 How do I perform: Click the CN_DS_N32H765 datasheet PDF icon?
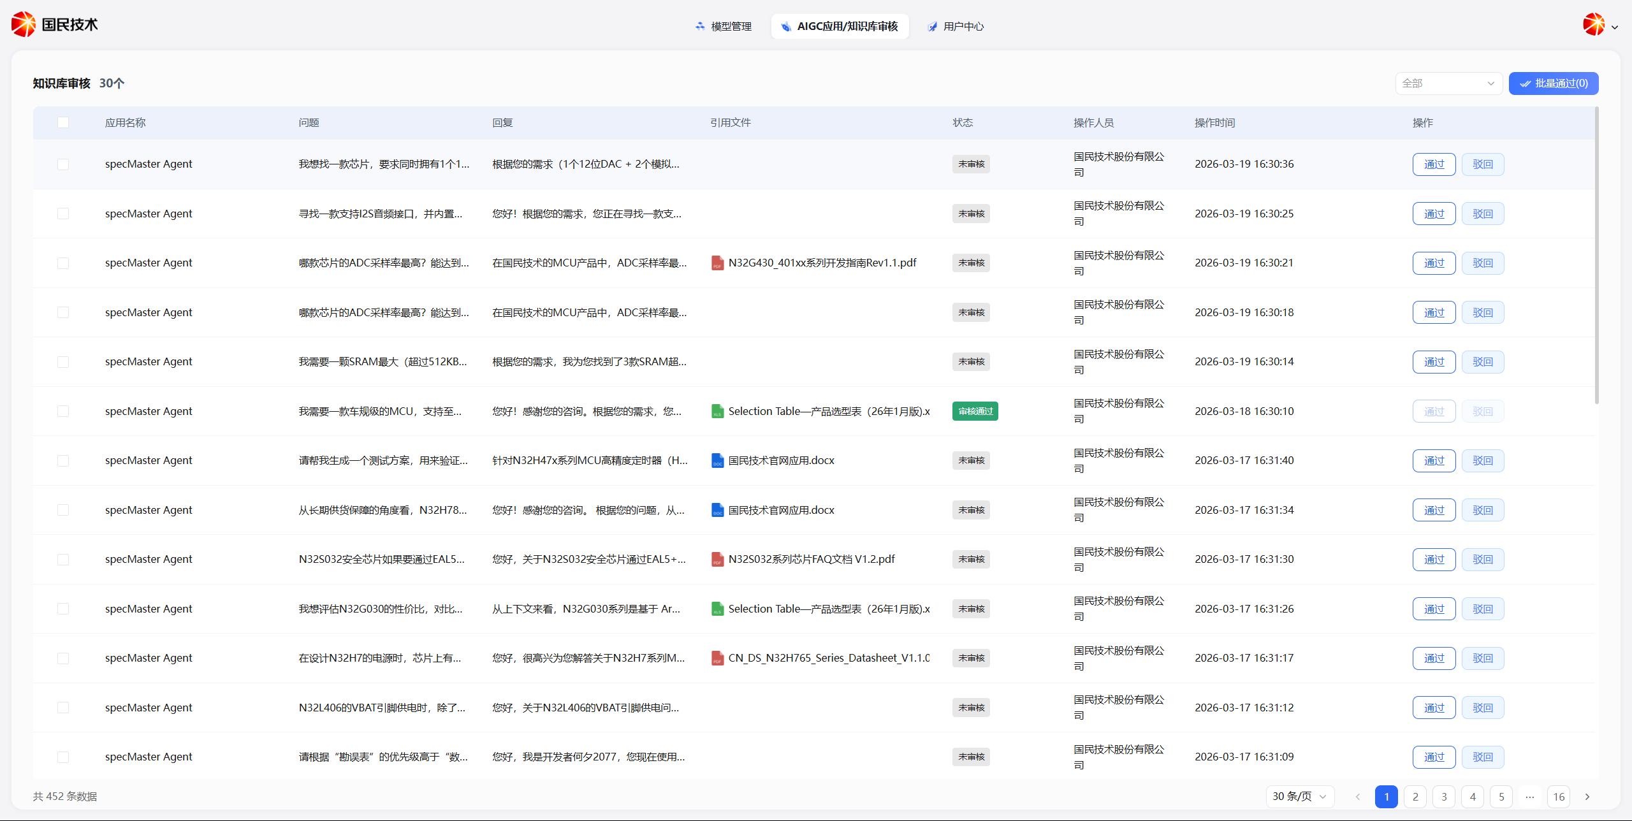pyautogui.click(x=717, y=658)
